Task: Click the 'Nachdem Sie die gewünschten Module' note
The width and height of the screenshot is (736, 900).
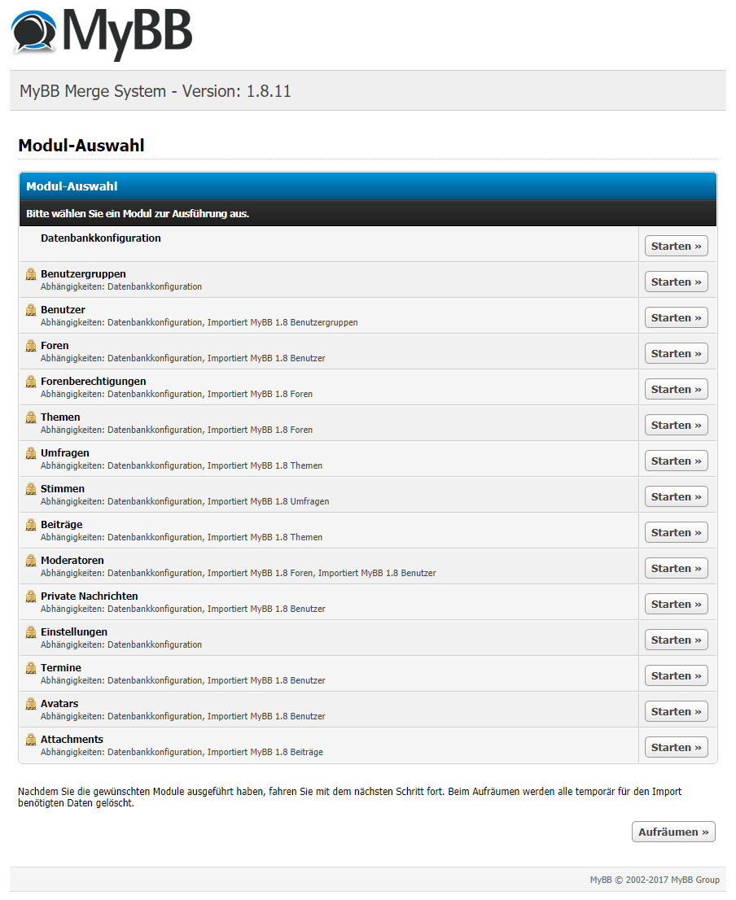Action: click(349, 797)
